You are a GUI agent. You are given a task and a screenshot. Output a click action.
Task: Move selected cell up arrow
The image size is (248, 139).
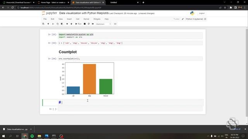67,24
